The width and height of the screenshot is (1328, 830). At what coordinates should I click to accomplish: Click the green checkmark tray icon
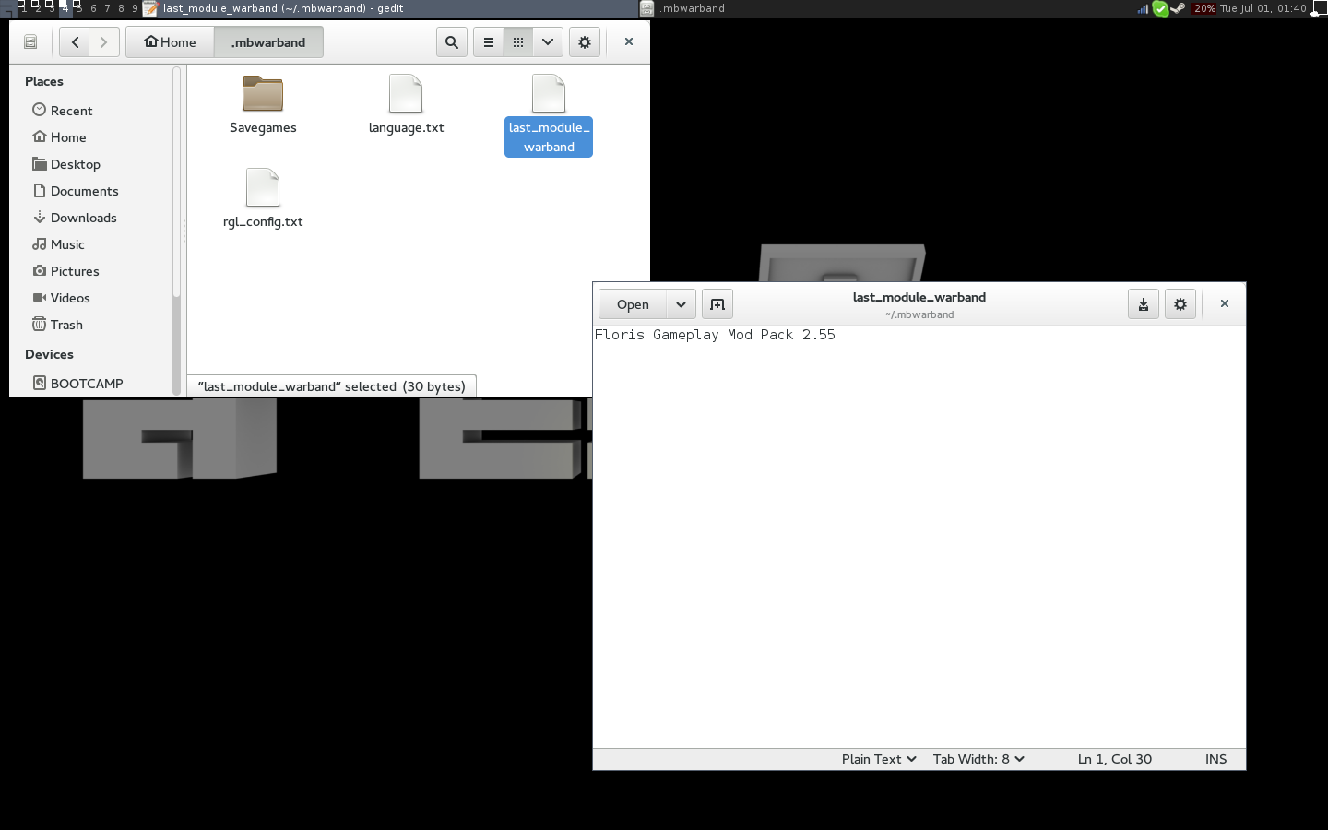pyautogui.click(x=1160, y=8)
